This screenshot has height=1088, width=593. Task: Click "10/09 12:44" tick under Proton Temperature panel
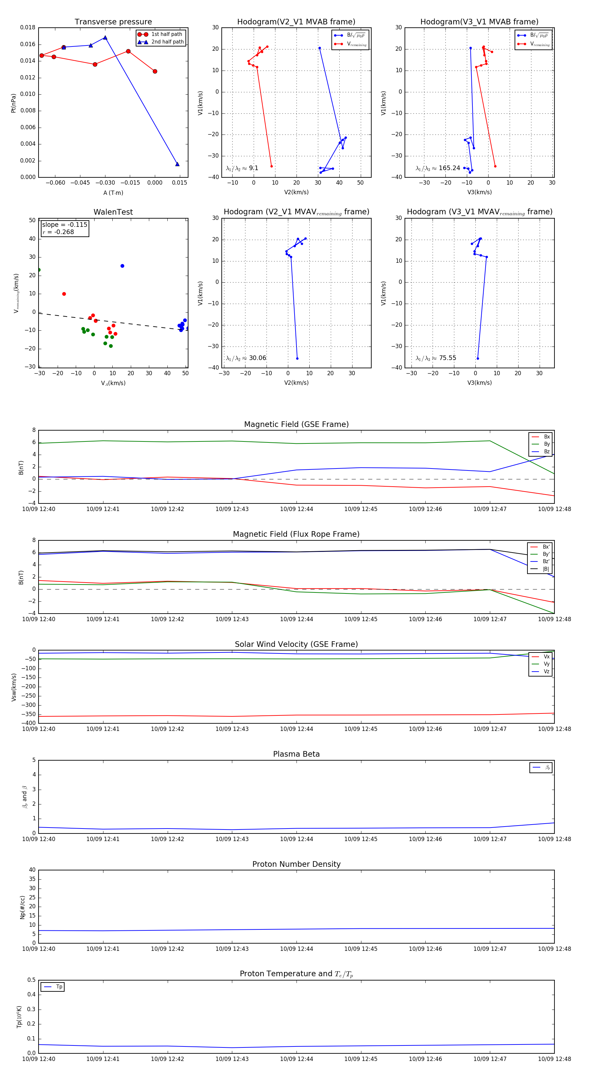[296, 1059]
